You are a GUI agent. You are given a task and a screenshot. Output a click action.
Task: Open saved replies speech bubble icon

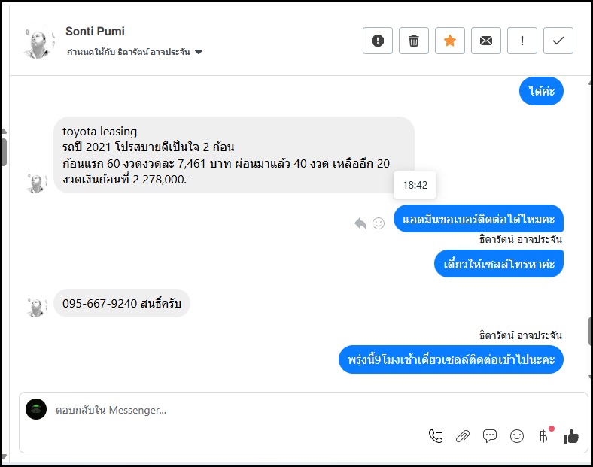[x=490, y=435]
